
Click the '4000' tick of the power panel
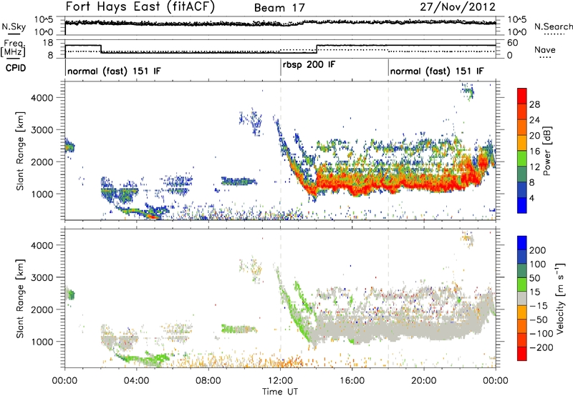pos(42,98)
